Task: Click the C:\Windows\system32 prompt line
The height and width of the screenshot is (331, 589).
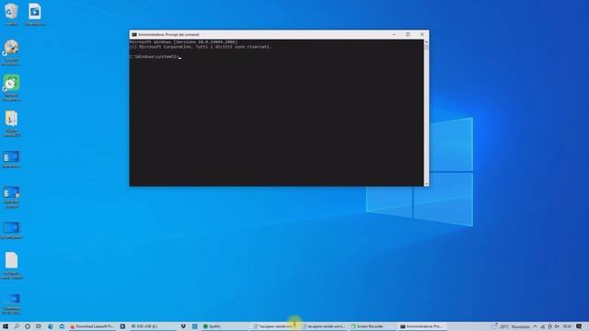Action: pyautogui.click(x=155, y=57)
